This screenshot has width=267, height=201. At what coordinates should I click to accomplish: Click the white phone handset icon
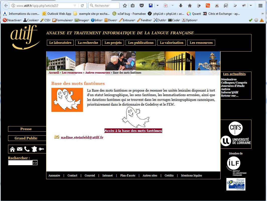27,149
